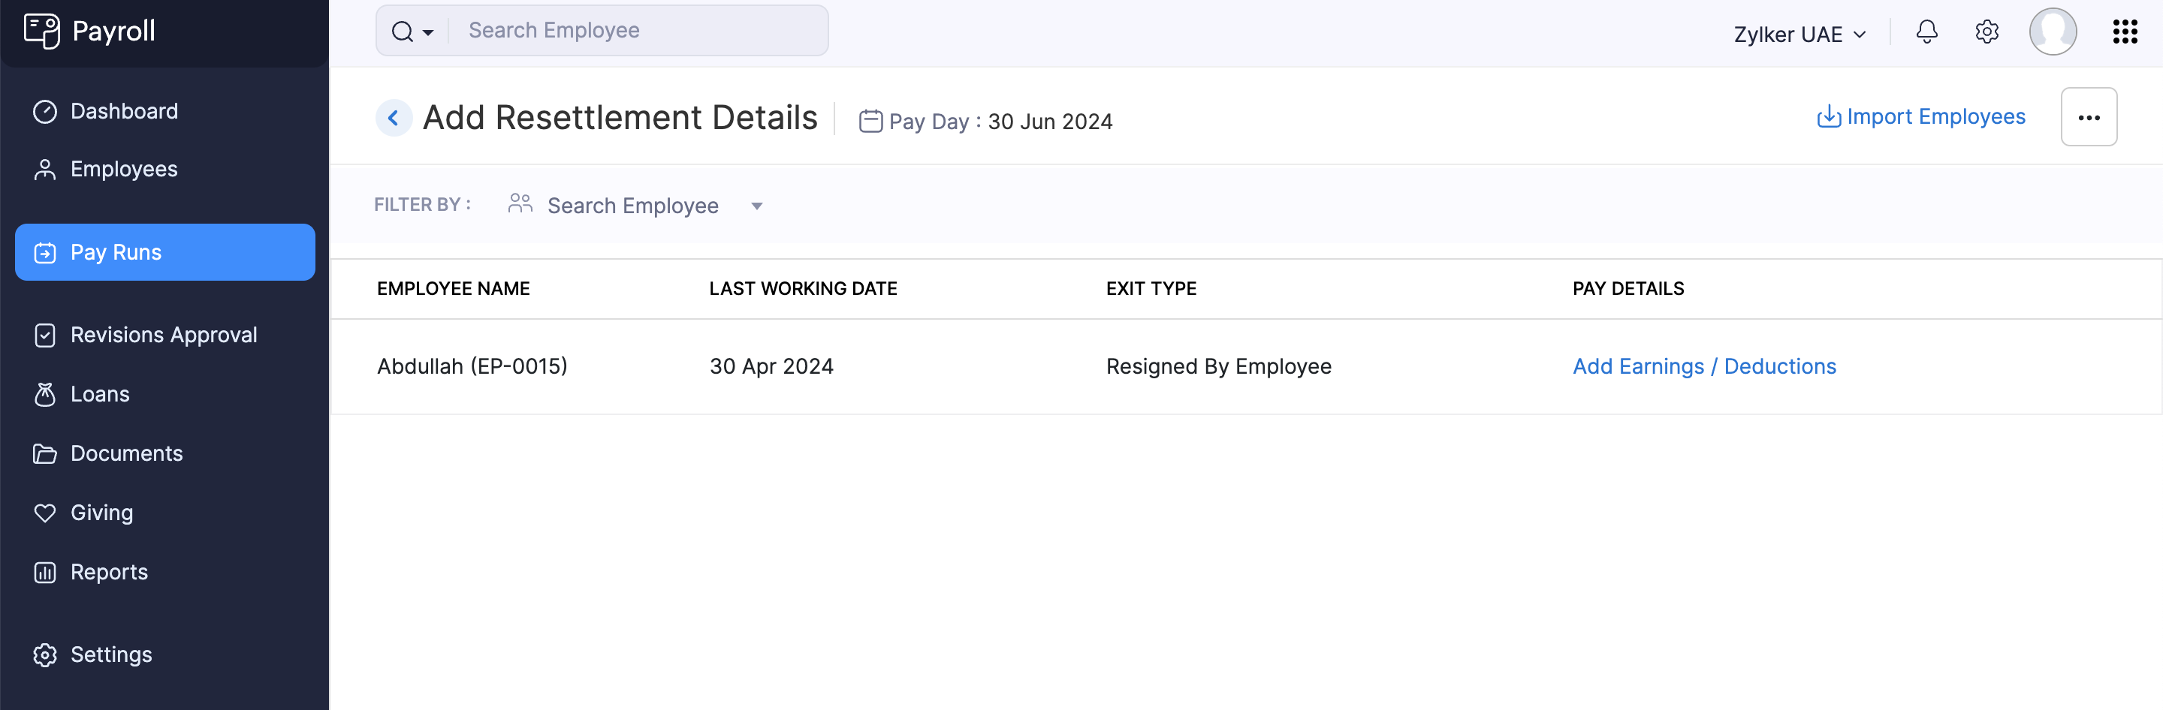The image size is (2163, 710).
Task: Click Import Employees link
Action: click(x=1921, y=116)
